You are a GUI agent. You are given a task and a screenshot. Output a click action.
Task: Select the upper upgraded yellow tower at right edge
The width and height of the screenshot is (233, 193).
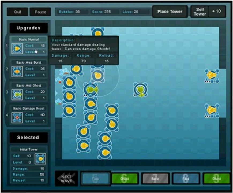point(212,76)
